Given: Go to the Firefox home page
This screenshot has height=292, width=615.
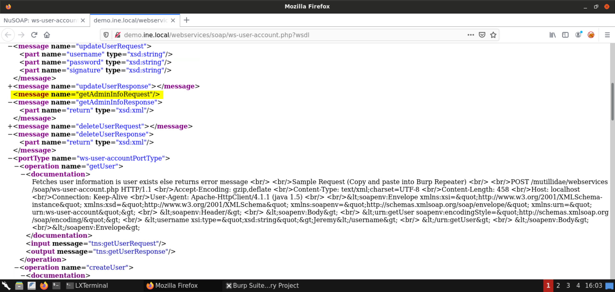Looking at the screenshot, I should click(x=47, y=35).
